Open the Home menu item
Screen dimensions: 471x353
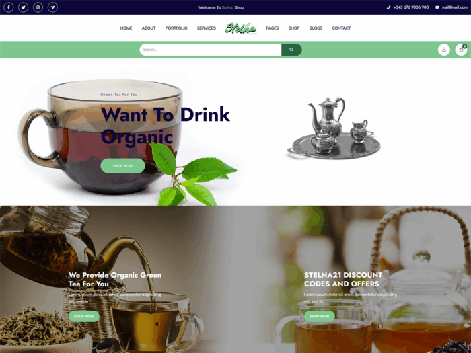pyautogui.click(x=126, y=28)
